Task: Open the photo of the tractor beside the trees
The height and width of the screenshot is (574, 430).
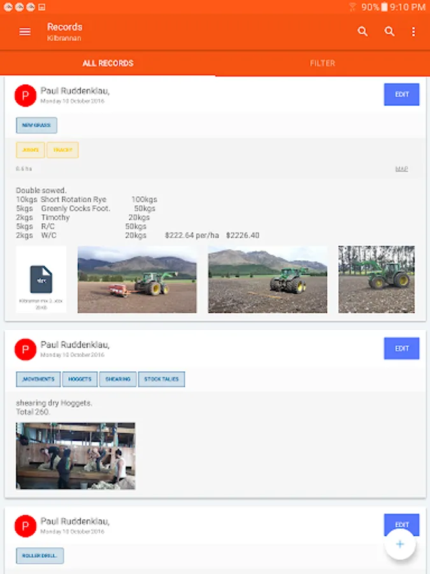Action: tap(376, 279)
